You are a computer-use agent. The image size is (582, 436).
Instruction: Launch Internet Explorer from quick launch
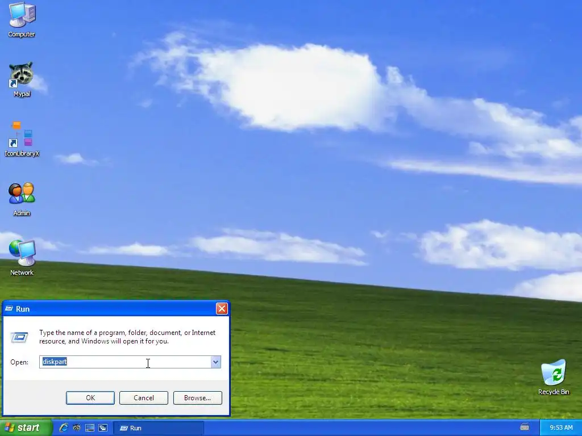(64, 428)
